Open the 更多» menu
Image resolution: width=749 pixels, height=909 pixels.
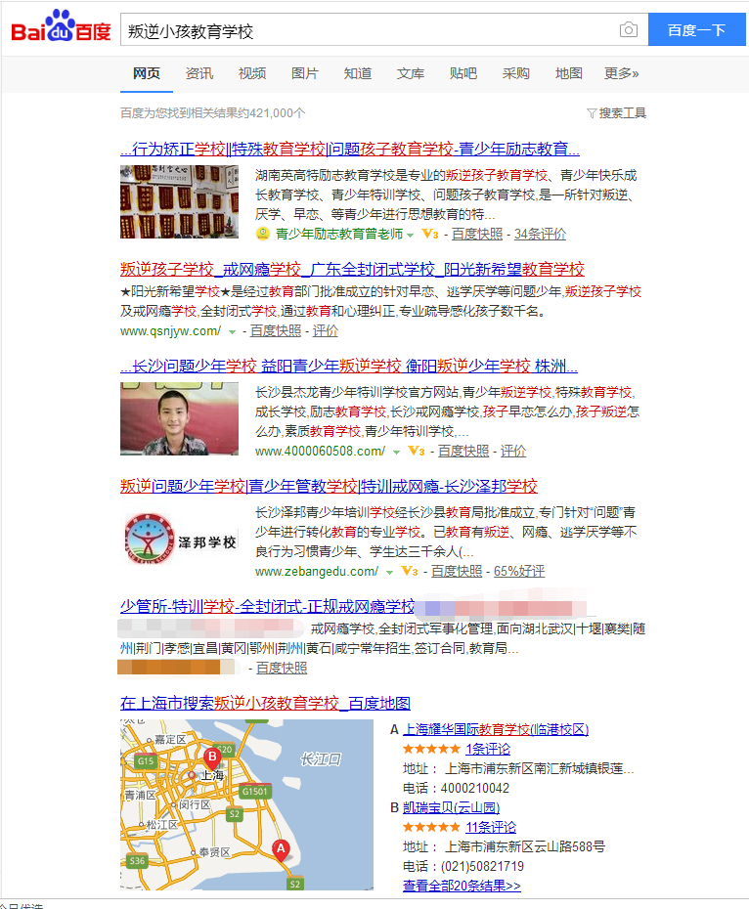621,73
